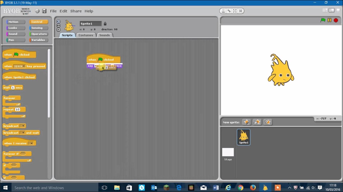Click the red stop sign
The width and height of the screenshot is (343, 192).
[336, 20]
